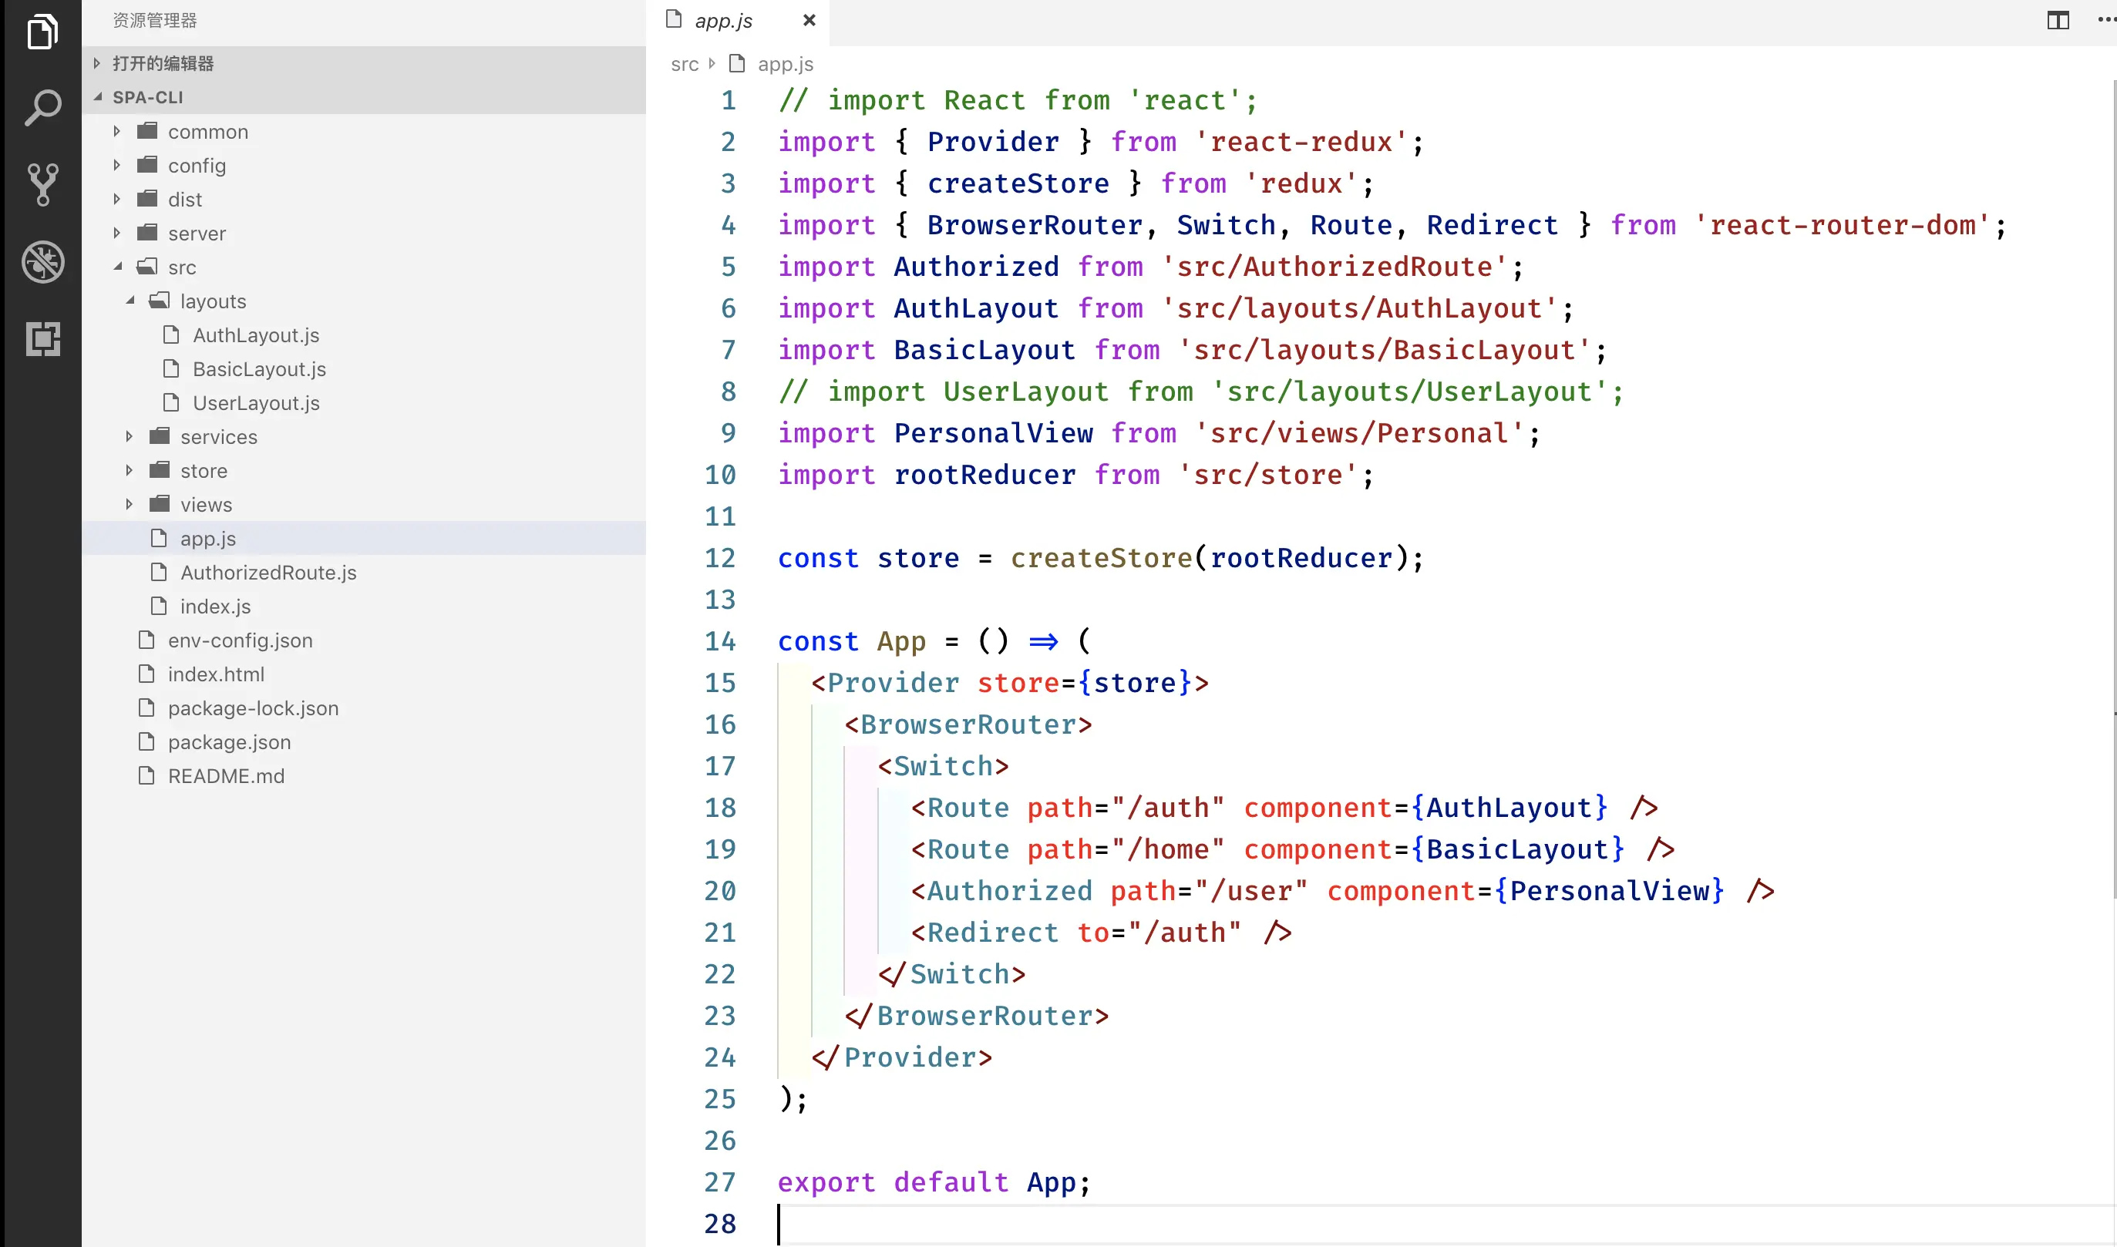Open package.json from the sidebar
This screenshot has height=1247, width=2117.
tap(230, 742)
